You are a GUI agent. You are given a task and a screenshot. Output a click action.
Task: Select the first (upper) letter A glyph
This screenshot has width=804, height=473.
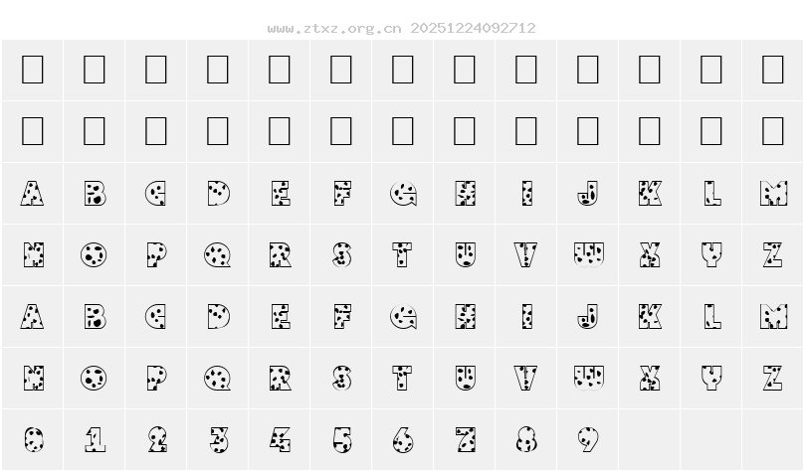pos(33,193)
